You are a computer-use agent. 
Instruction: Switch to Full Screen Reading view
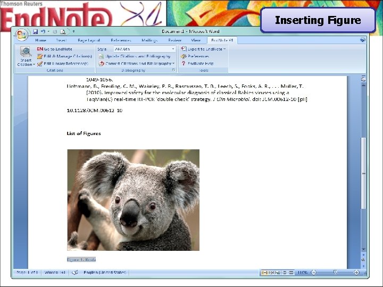pos(271,273)
